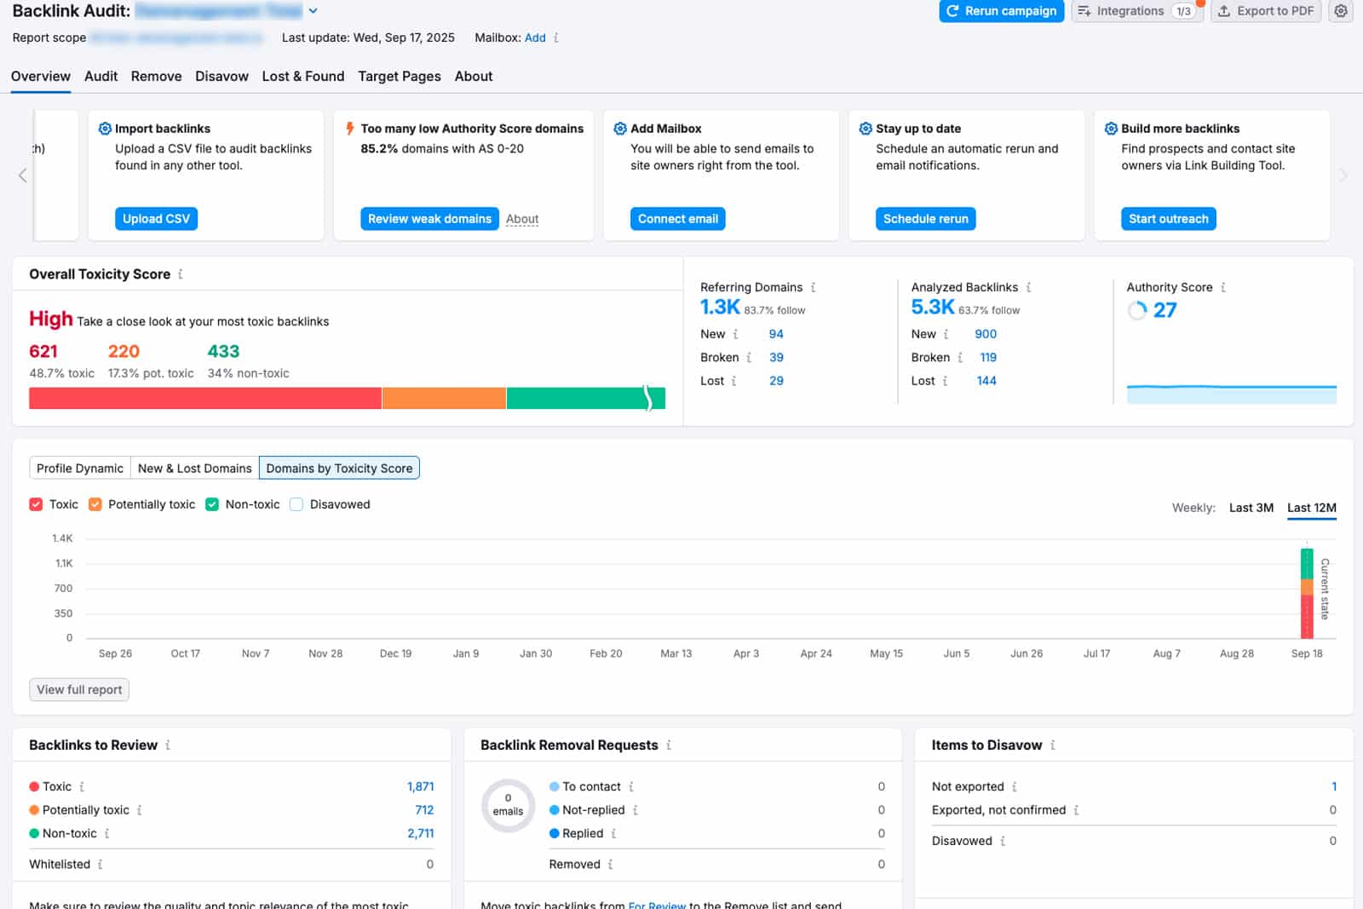
Task: Click View full report button
Action: click(79, 690)
